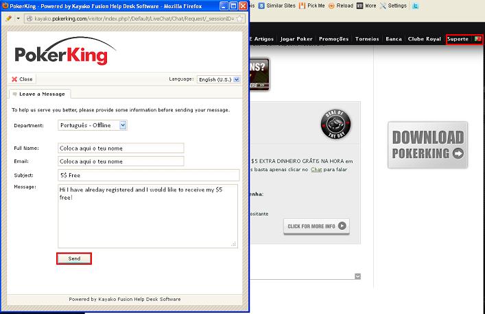Click the Chat link in the promo text
Image resolution: width=485 pixels, height=314 pixels.
coord(316,170)
